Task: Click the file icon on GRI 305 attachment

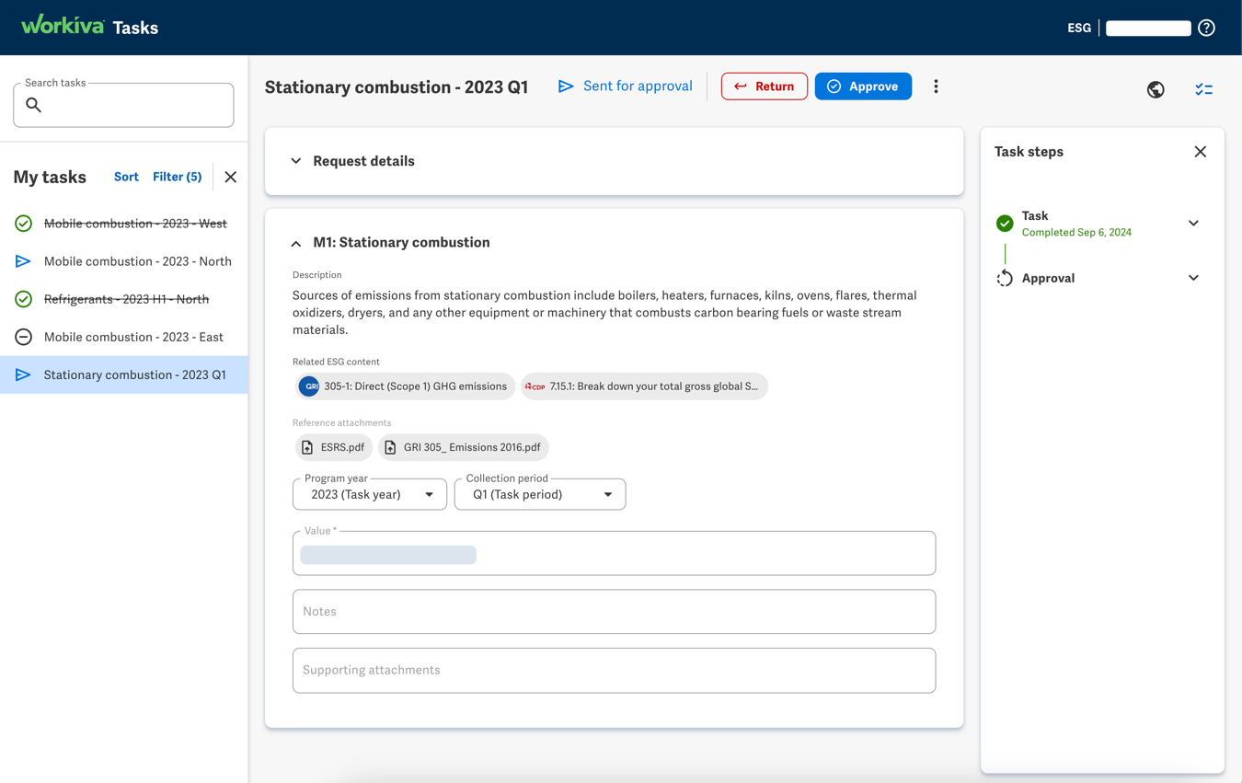Action: (x=390, y=447)
